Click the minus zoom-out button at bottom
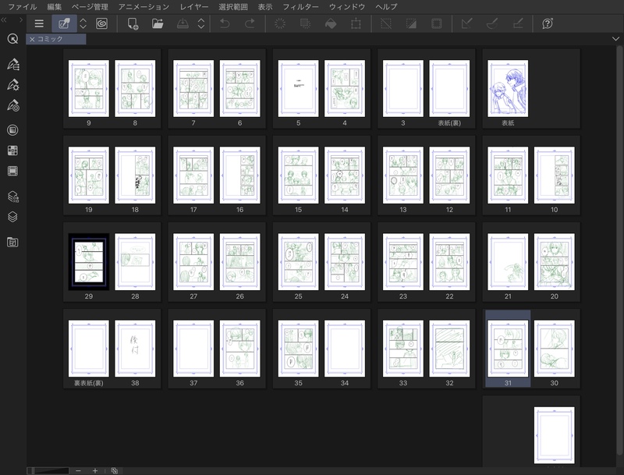This screenshot has height=475, width=624. click(x=78, y=470)
